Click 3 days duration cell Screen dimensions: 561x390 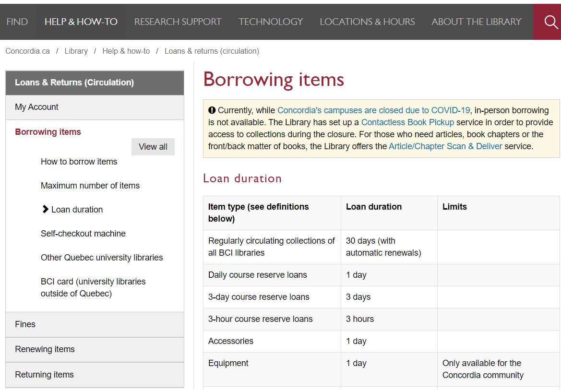click(389, 297)
